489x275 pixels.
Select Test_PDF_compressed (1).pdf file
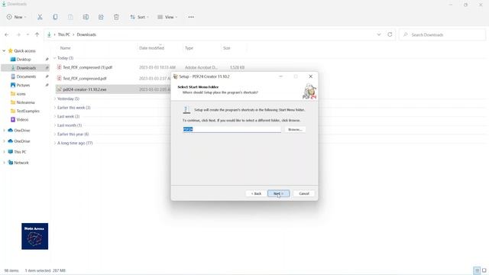87,67
